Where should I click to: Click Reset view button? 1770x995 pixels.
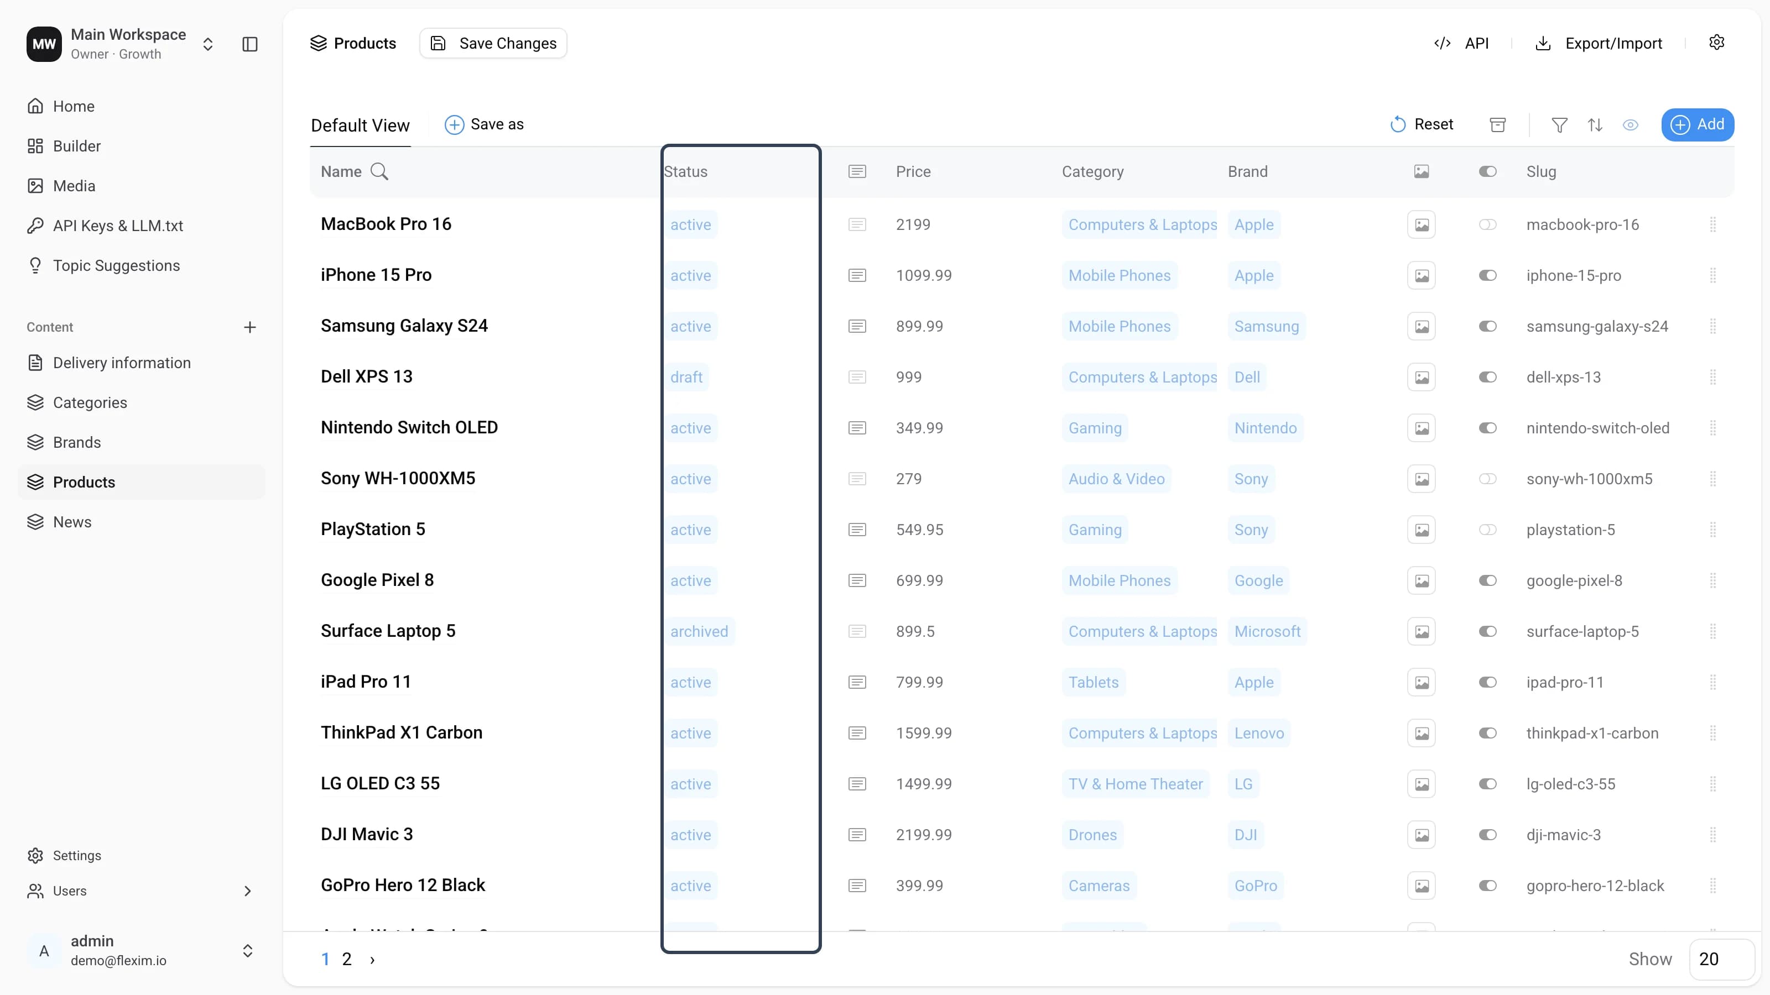(1421, 124)
